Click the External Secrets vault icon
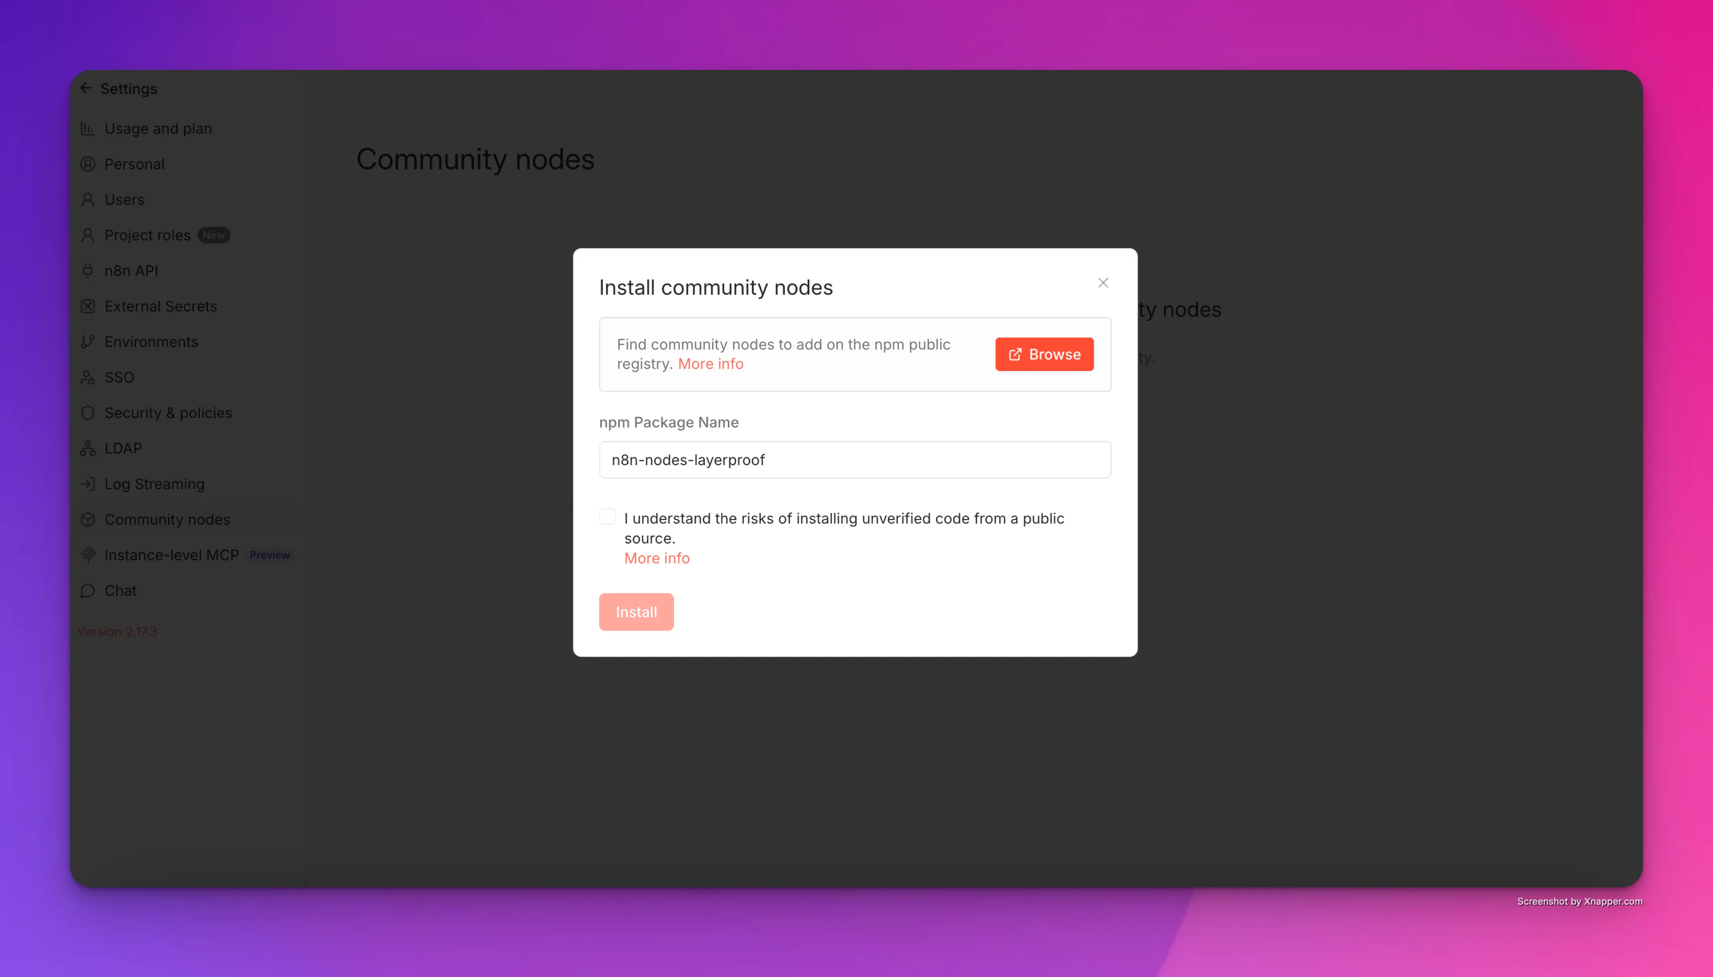 [x=88, y=306]
